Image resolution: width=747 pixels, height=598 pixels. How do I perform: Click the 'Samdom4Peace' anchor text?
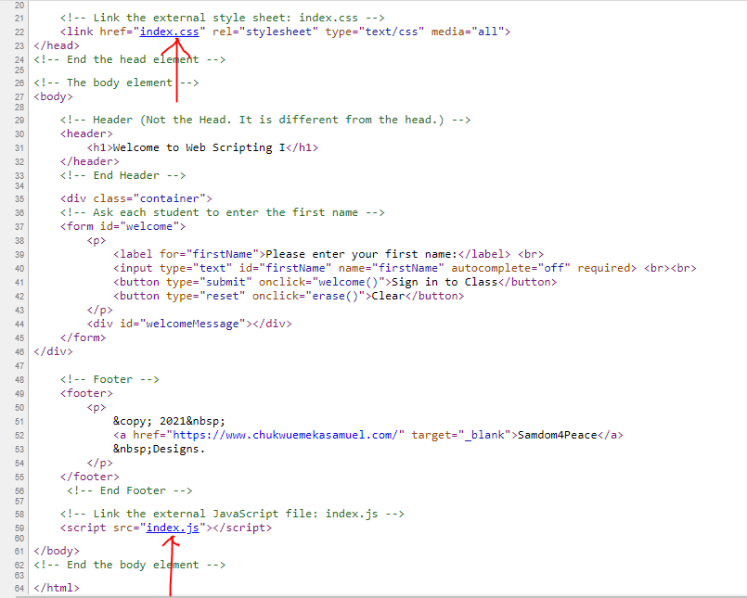(x=558, y=435)
